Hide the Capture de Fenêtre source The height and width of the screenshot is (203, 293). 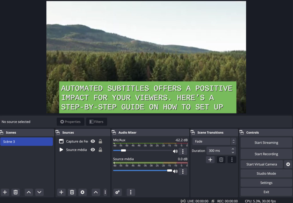tap(92, 141)
